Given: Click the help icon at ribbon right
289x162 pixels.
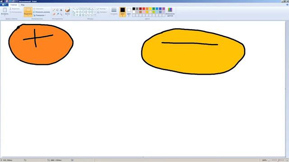Looking at the screenshot, I should [x=287, y=4].
